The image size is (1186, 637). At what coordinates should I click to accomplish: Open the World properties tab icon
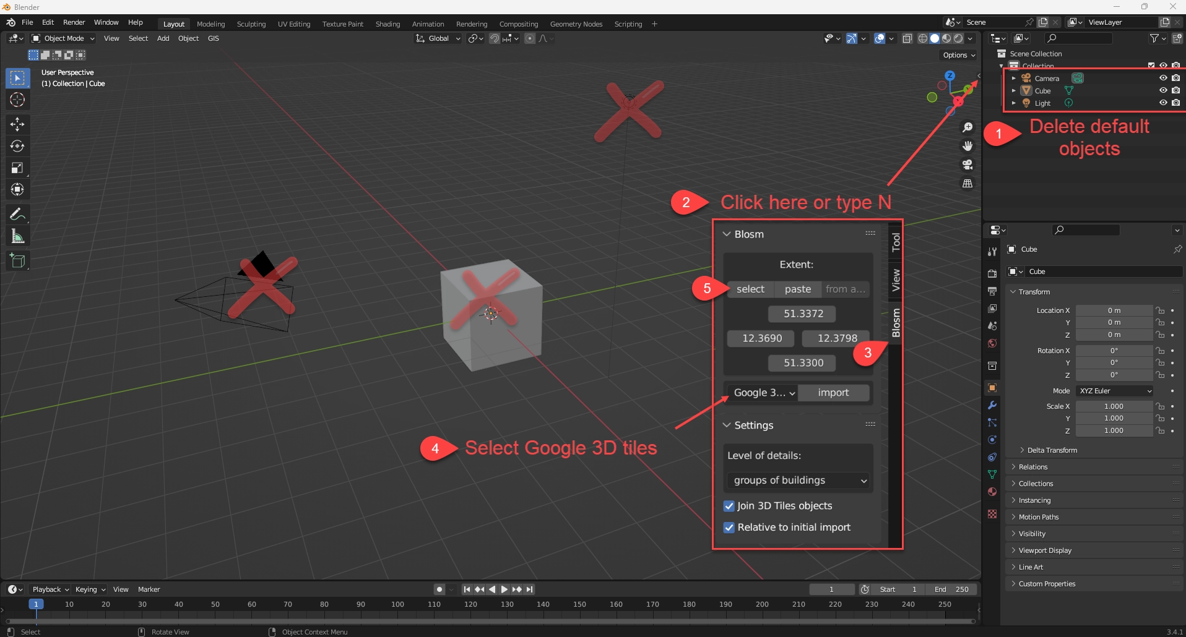[992, 343]
